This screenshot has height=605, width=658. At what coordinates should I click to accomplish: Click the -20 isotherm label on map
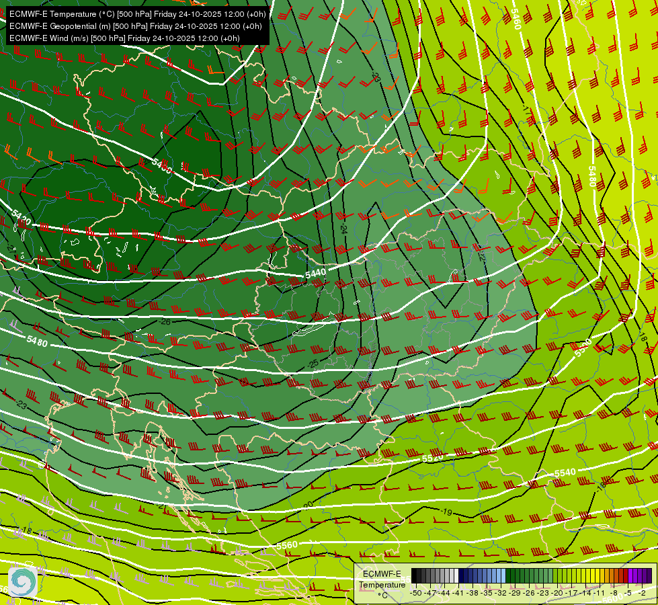click(308, 504)
